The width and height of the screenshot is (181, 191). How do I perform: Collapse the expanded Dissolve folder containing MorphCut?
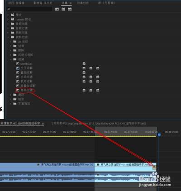coord(11,59)
